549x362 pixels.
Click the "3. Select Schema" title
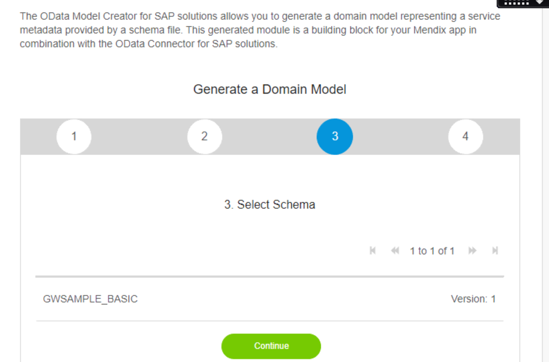click(269, 205)
